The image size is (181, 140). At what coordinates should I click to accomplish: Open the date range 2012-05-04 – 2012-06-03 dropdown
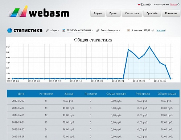click(x=80, y=30)
